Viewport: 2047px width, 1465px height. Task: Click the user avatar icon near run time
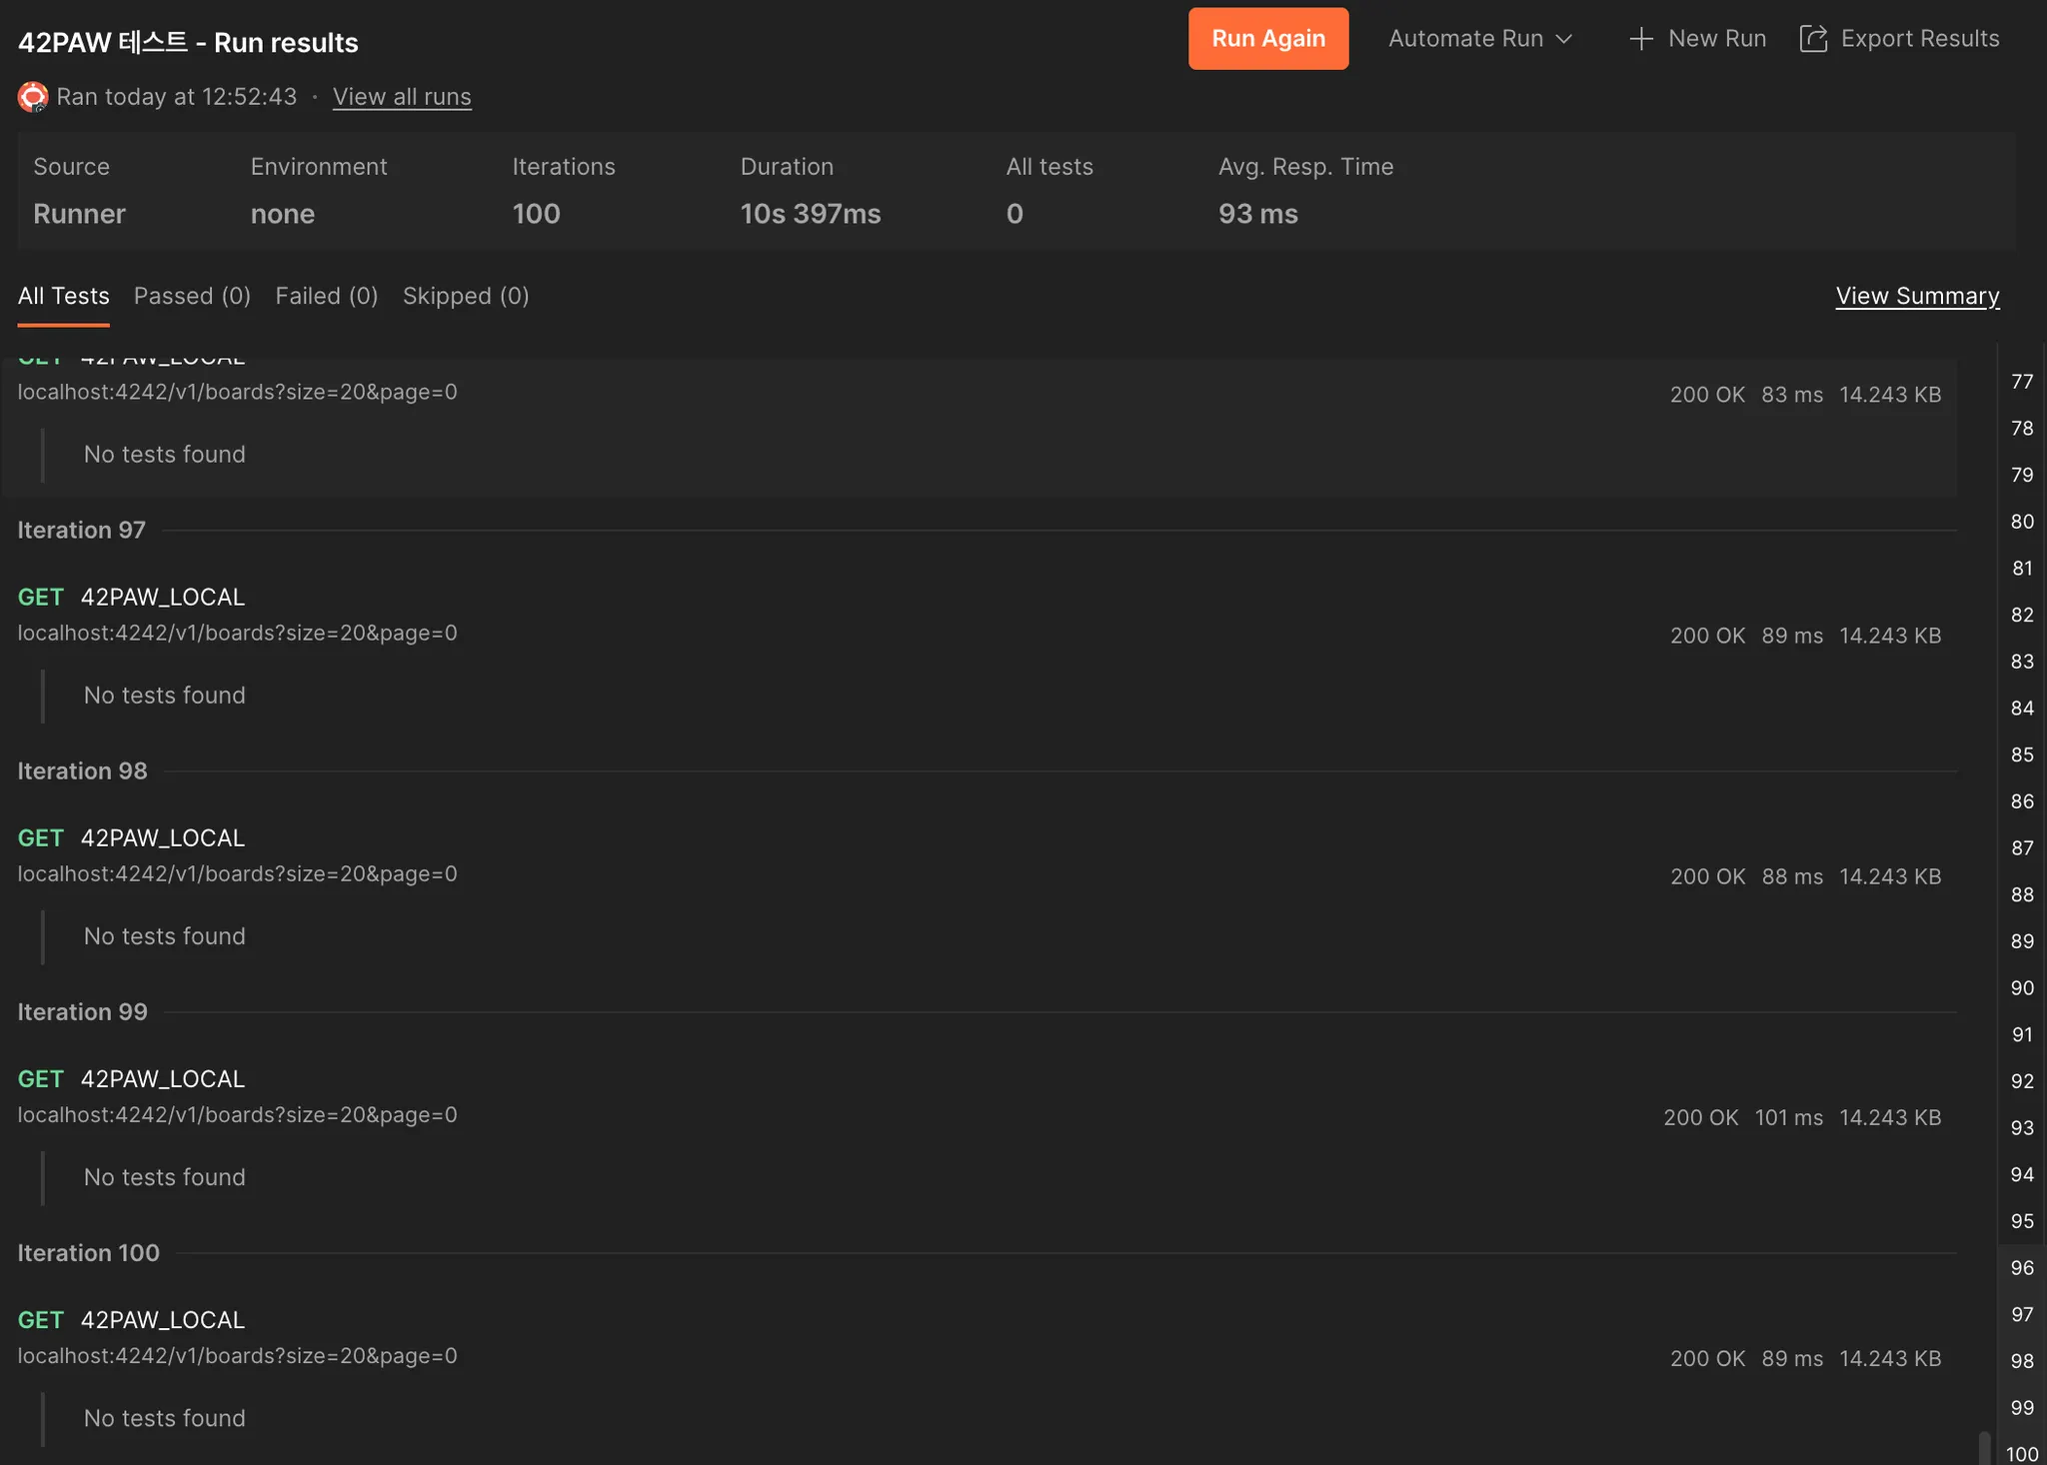pyautogui.click(x=33, y=97)
